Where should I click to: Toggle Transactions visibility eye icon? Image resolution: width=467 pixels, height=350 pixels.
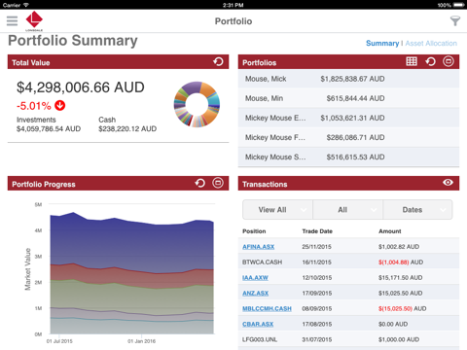click(448, 183)
